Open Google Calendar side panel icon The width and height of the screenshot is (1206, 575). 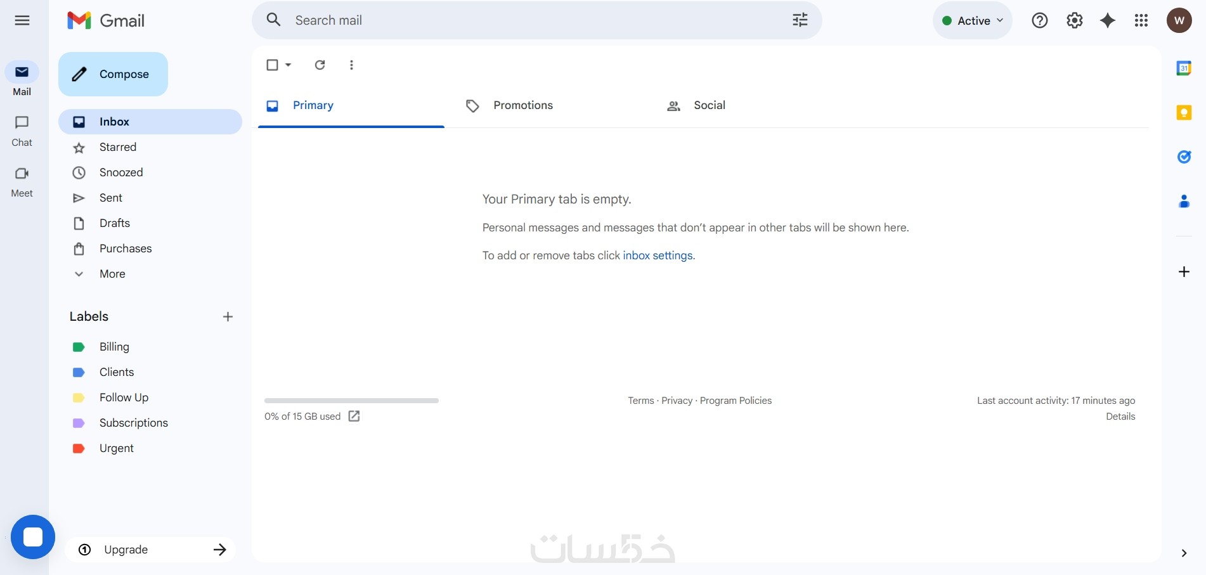coord(1184,68)
